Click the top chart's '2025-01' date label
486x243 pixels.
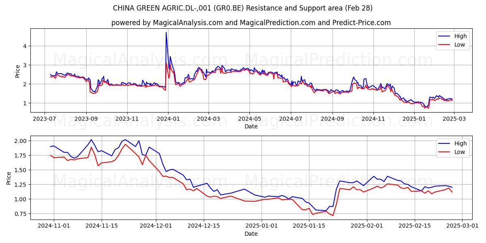[414, 119]
